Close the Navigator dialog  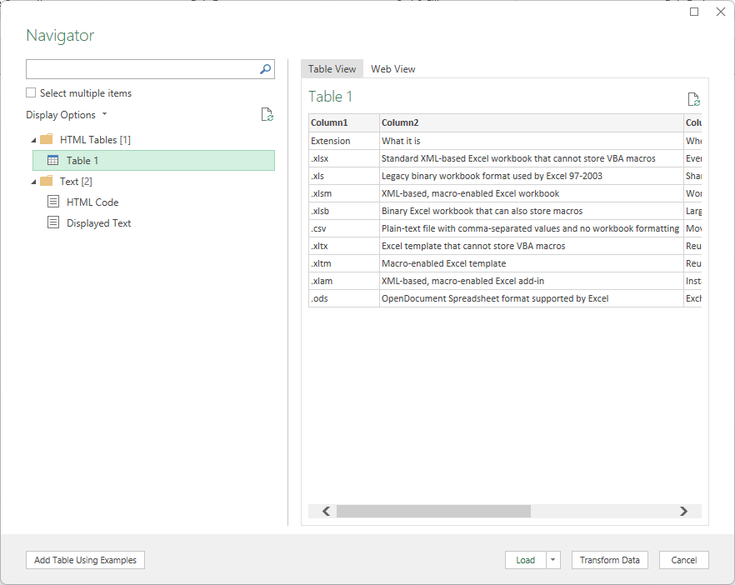pyautogui.click(x=721, y=12)
